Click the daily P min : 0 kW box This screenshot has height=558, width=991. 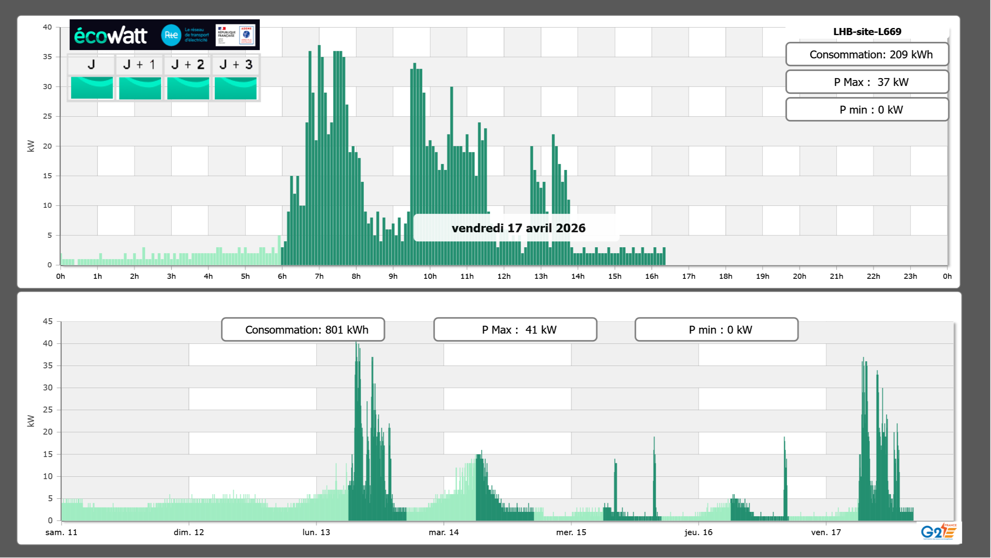tap(867, 110)
